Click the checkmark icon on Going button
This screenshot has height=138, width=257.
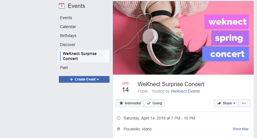coord(149,103)
